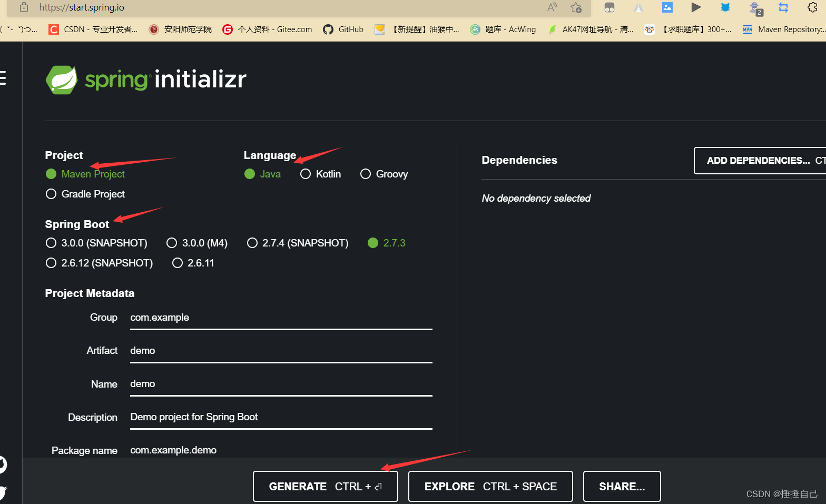Click the browser address bar URL

(82, 7)
